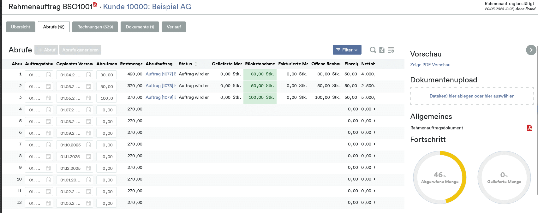
Task: Click the + Abruf button
Action: pyautogui.click(x=46, y=50)
